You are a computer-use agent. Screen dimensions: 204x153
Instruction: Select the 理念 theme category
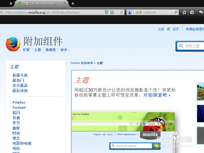click(x=16, y=138)
